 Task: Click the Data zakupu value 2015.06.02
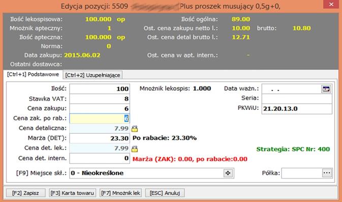click(82, 55)
